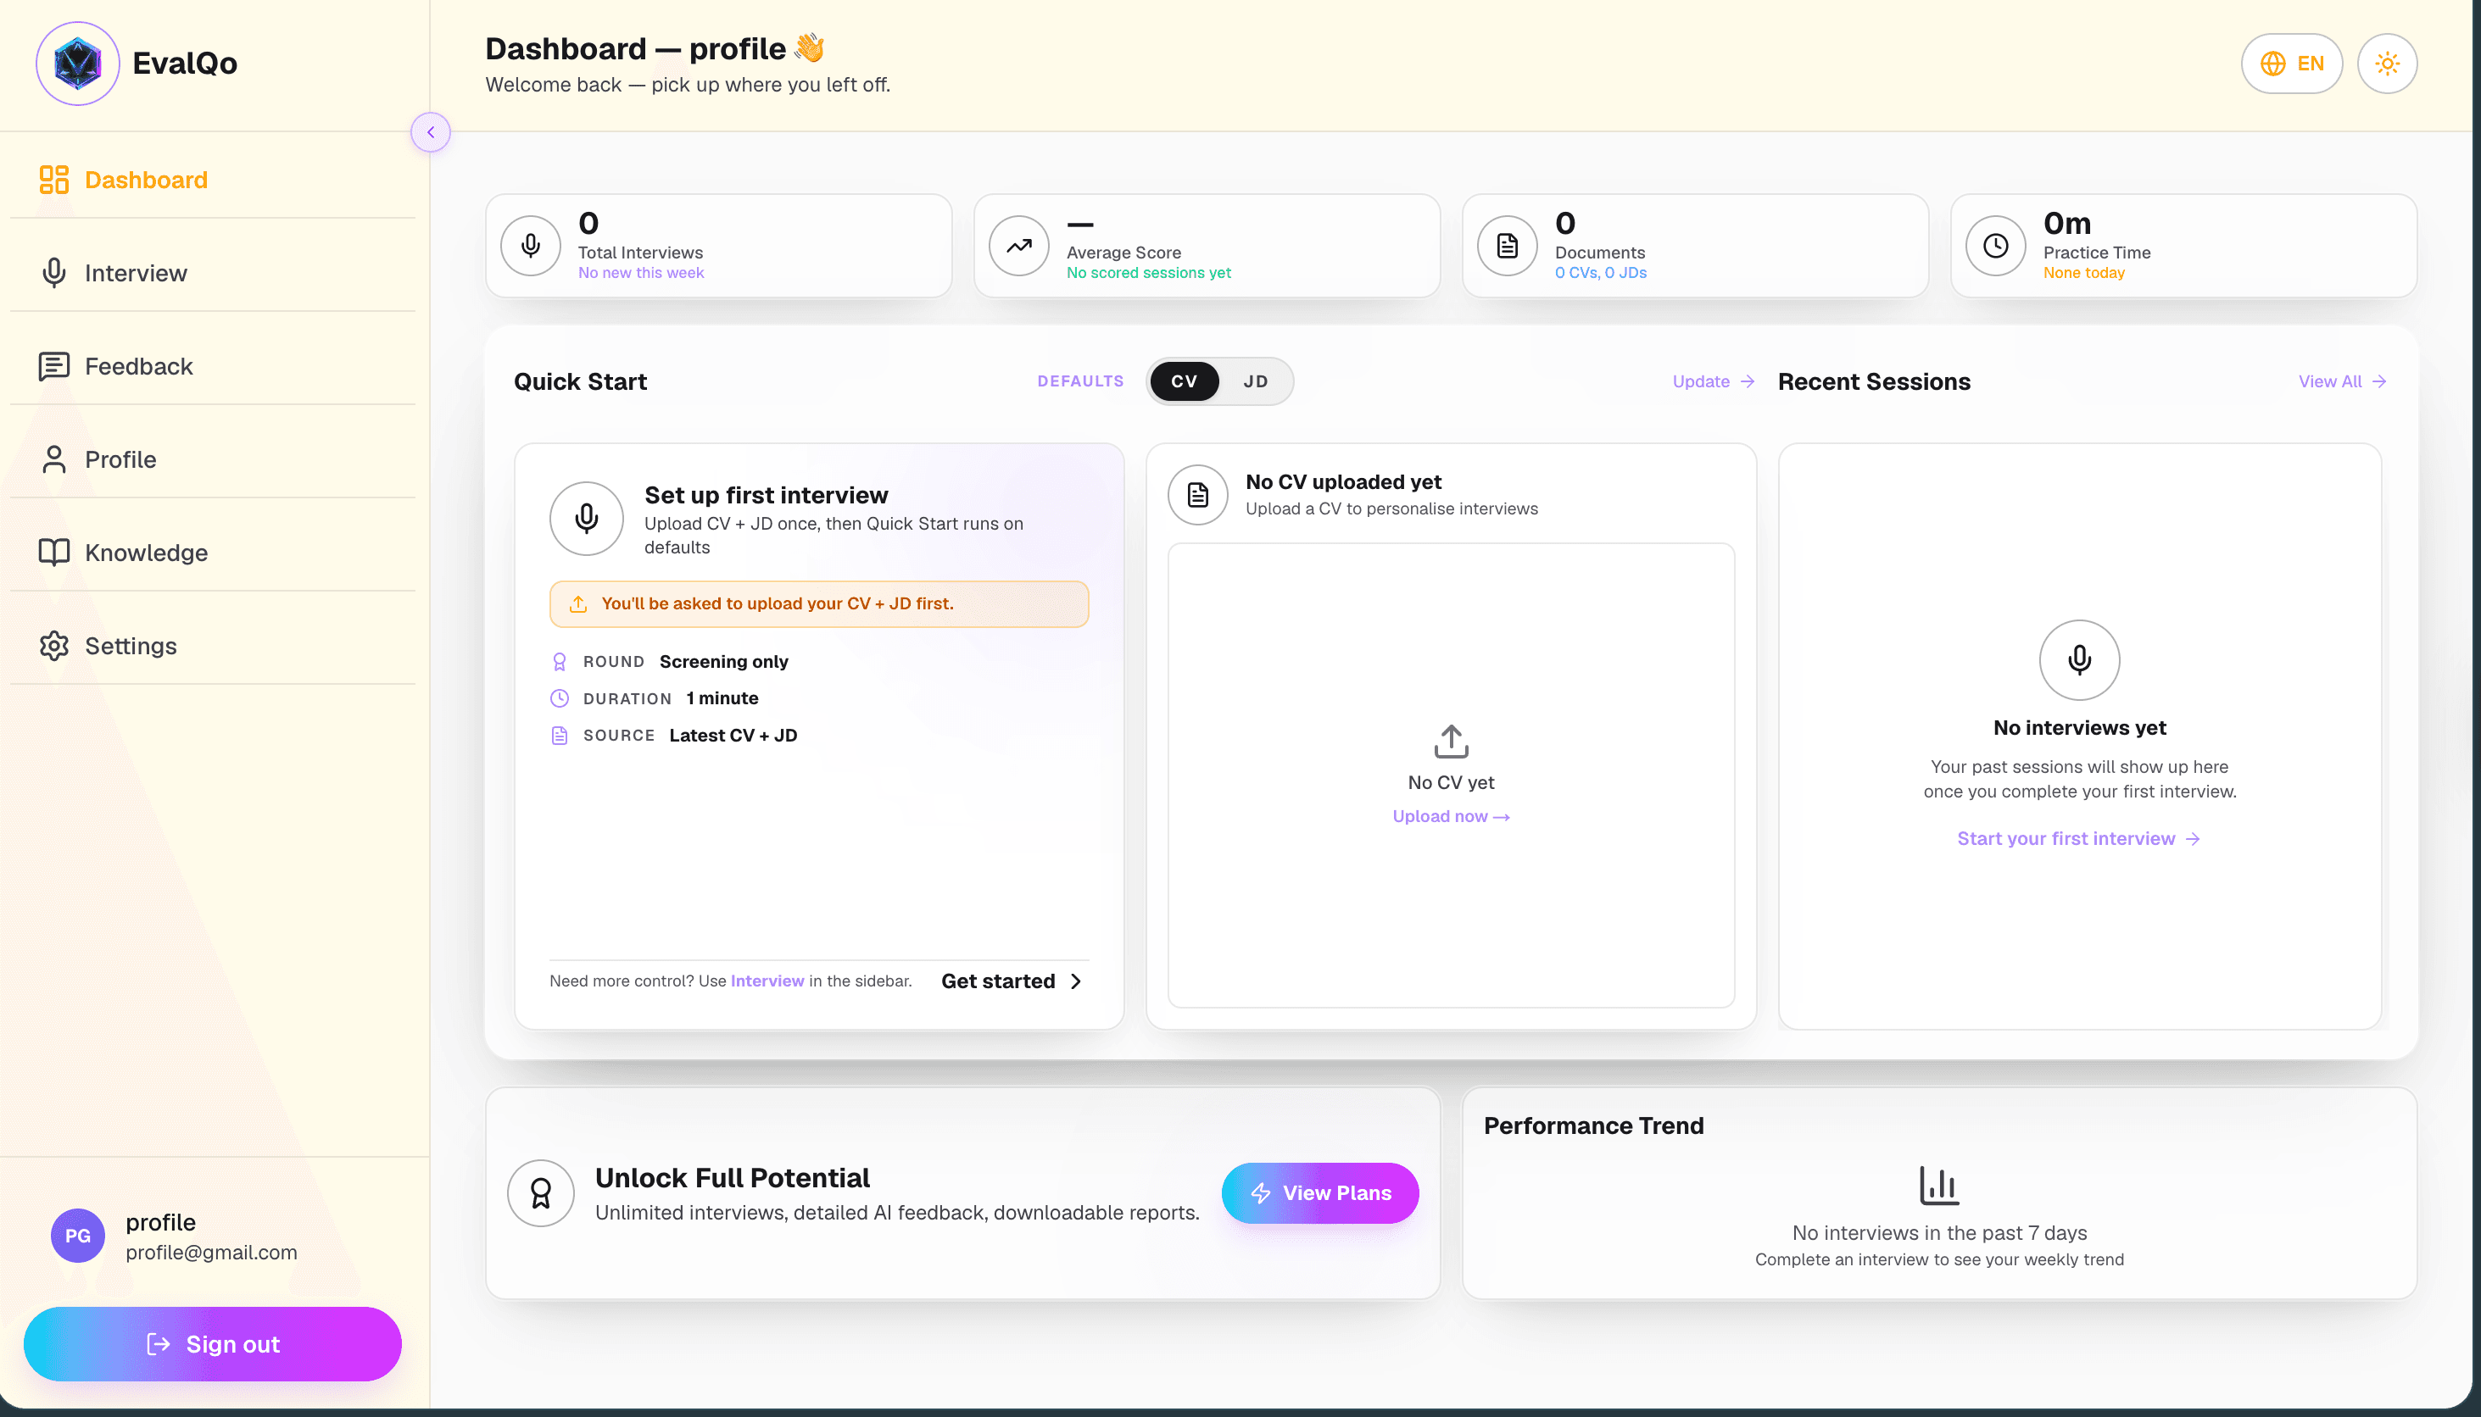Image resolution: width=2481 pixels, height=1417 pixels.
Task: Click the Sign out button
Action: (x=212, y=1344)
